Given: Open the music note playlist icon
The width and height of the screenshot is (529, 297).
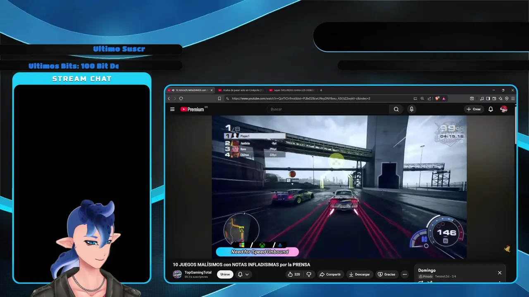Looking at the screenshot, I should coord(482,99).
